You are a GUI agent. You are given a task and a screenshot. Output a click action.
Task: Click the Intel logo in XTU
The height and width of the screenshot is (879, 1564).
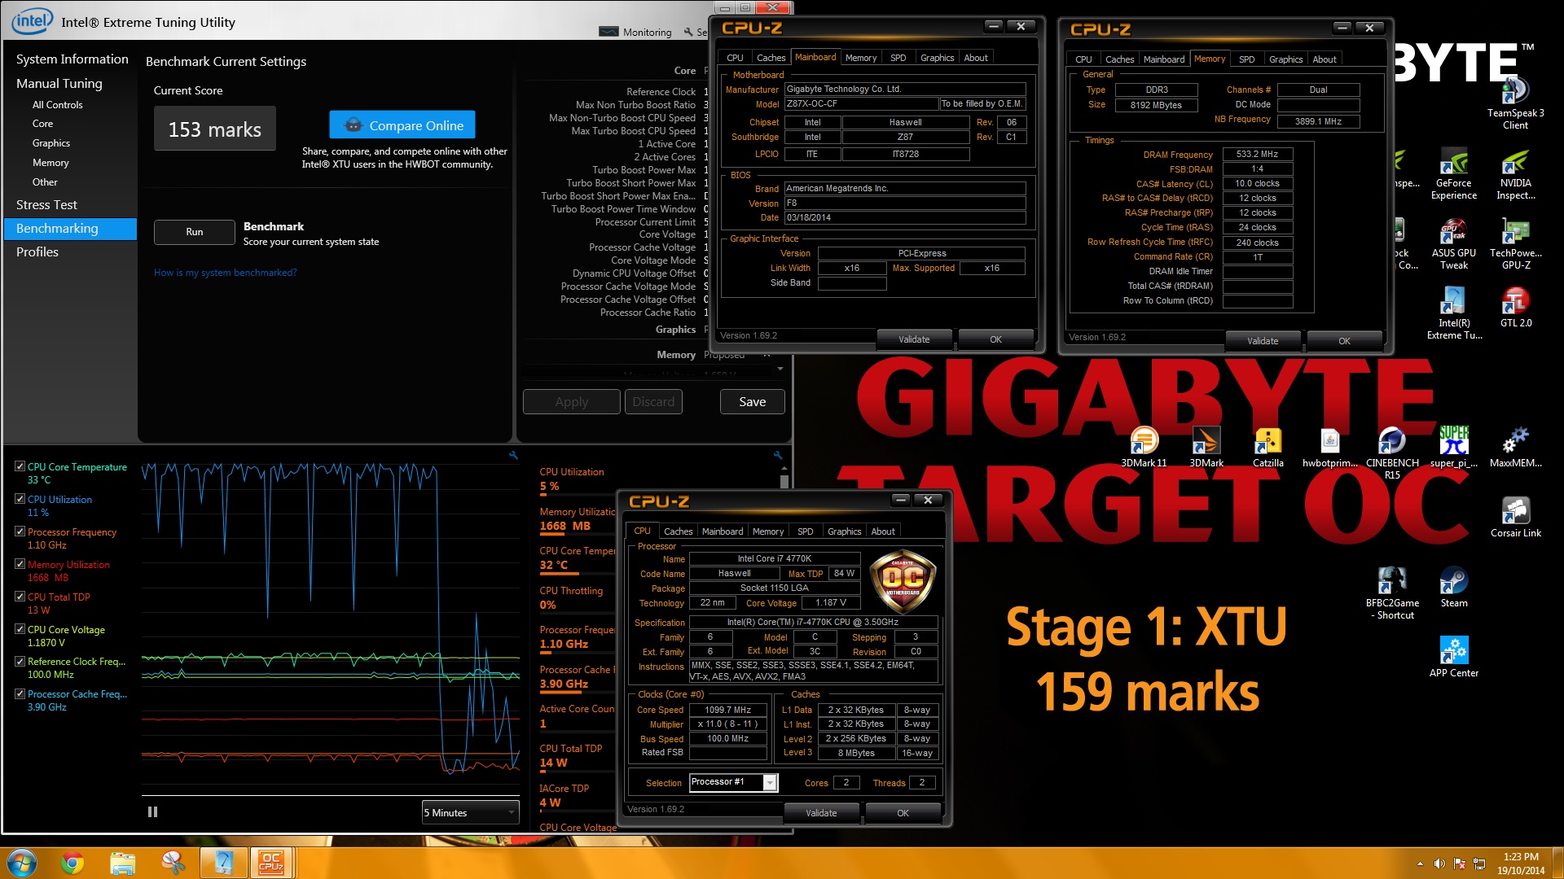(33, 21)
